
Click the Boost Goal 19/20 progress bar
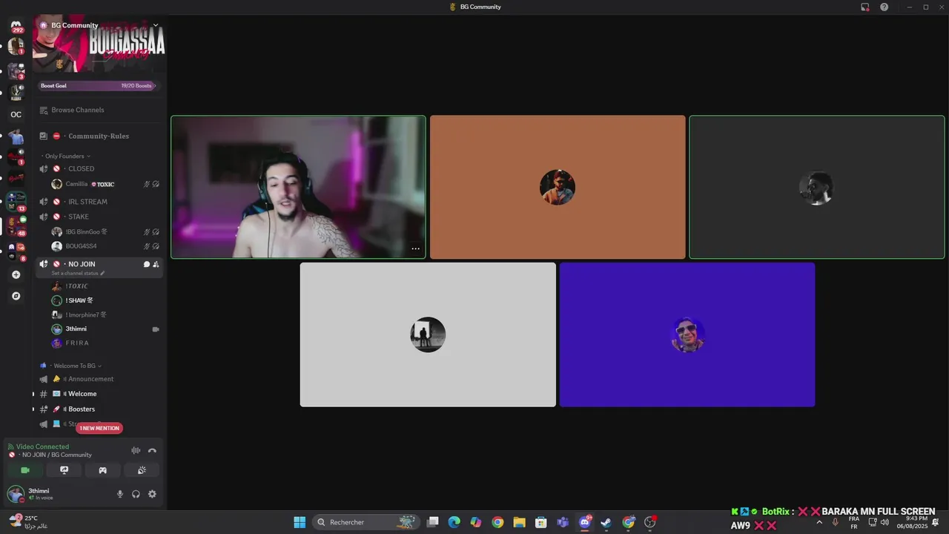(x=97, y=85)
